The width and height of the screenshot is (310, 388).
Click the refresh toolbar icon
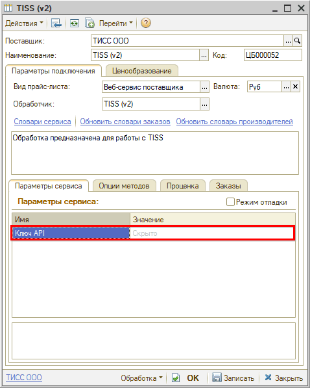(x=74, y=23)
